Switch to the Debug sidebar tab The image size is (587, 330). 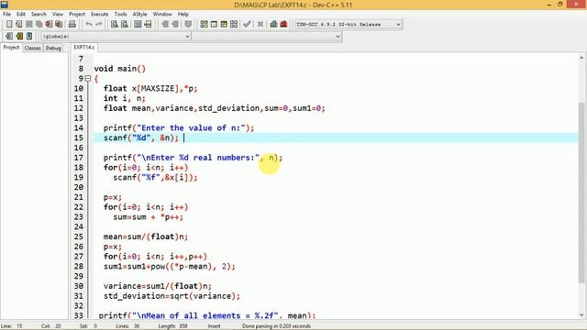(53, 48)
